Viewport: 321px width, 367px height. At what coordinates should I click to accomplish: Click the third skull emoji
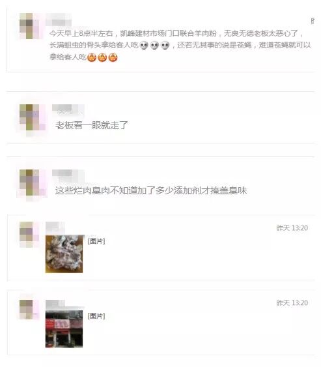pyautogui.click(x=165, y=46)
